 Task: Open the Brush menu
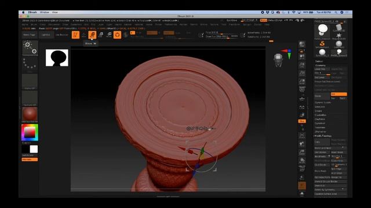coord(34,24)
